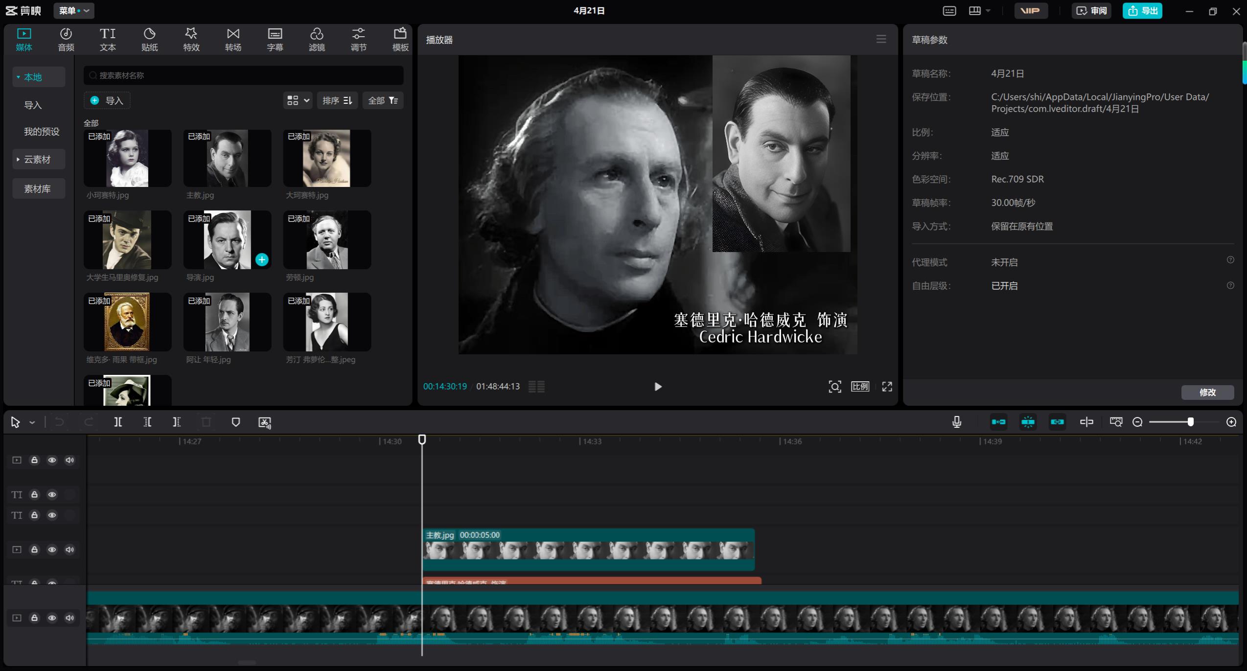
Task: Switch to the 转场 transitions tab
Action: click(233, 39)
